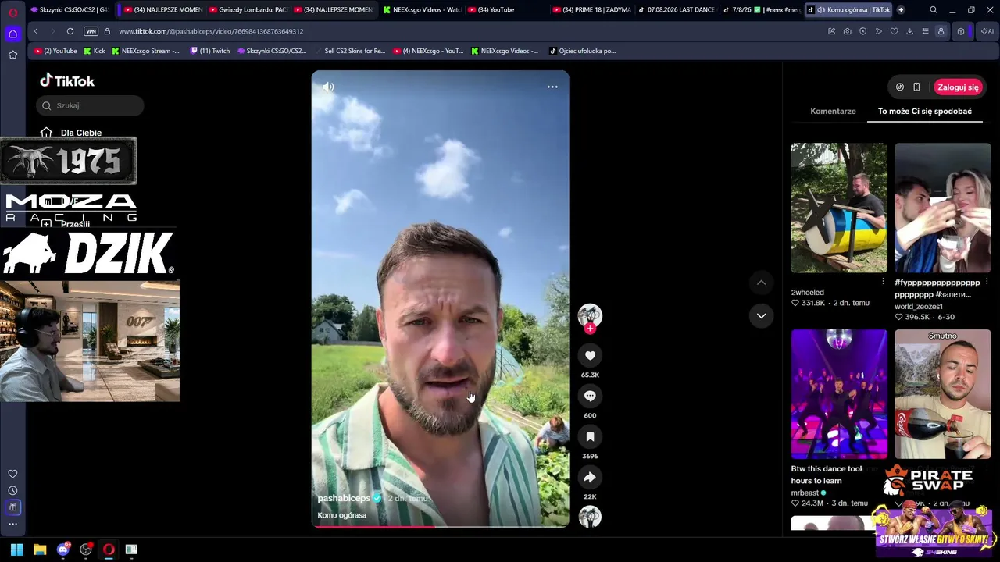Click the Zaloguj się button
This screenshot has height=562, width=1000.
point(958,87)
